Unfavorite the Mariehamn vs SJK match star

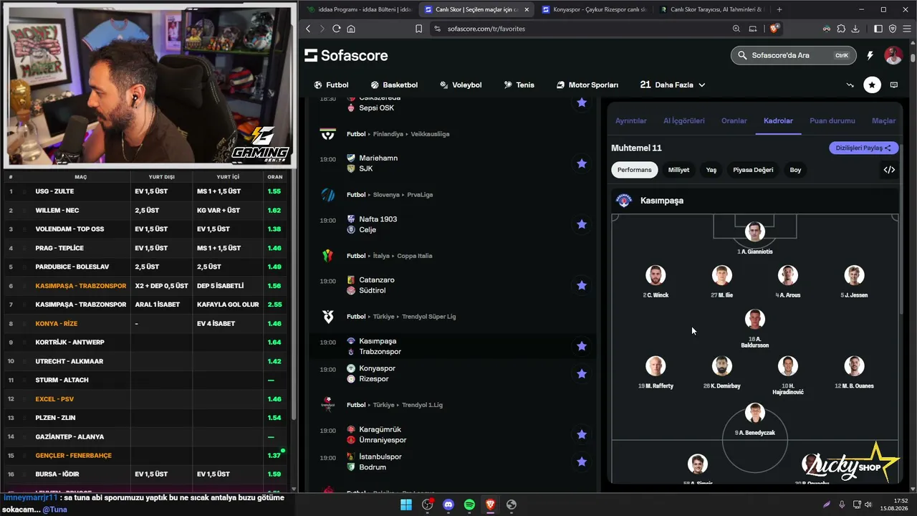tap(582, 163)
